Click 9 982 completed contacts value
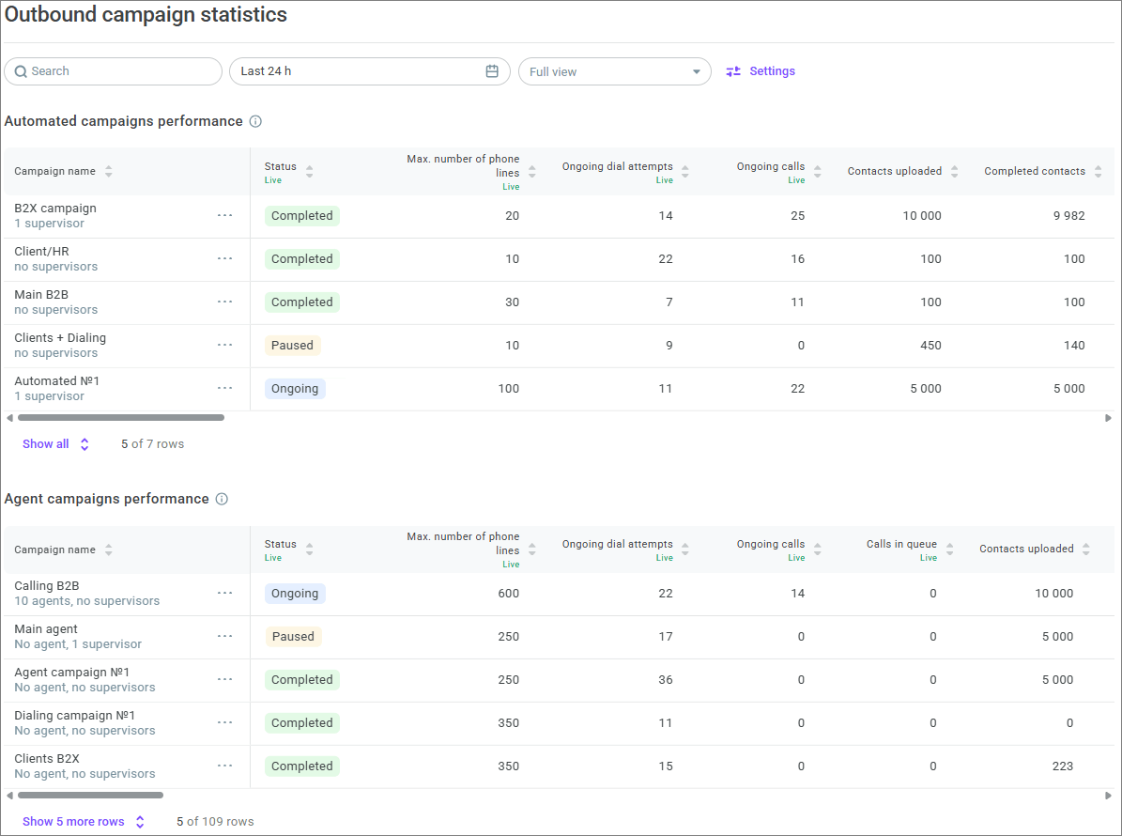 click(1068, 215)
